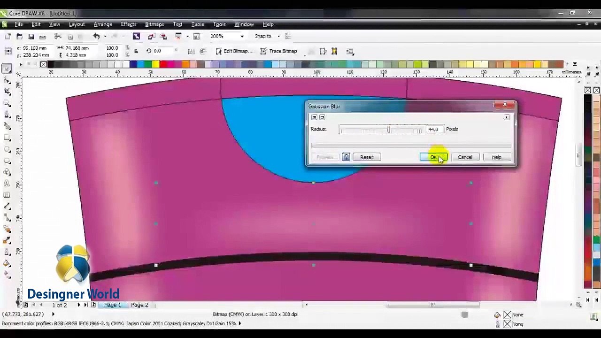The width and height of the screenshot is (601, 338).
Task: Expand the undo history dropdown arrow
Action: pos(105,36)
